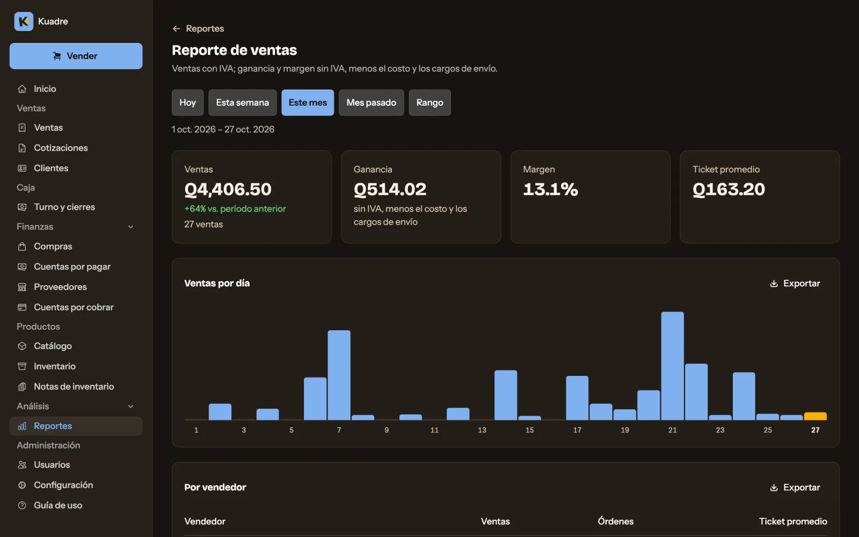Click the orange bar for day 27
The width and height of the screenshot is (859, 537).
tap(815, 416)
